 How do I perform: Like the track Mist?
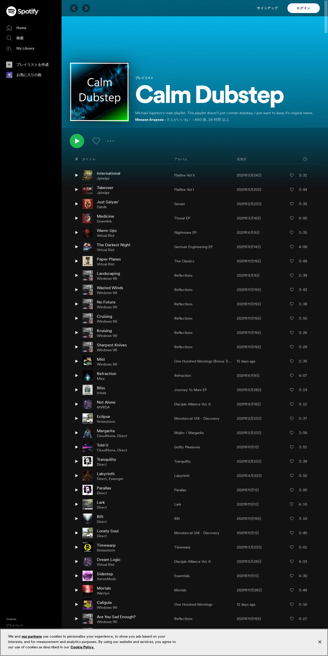tap(292, 361)
